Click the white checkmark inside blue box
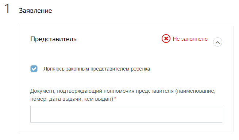The width and height of the screenshot is (239, 140). (34, 69)
